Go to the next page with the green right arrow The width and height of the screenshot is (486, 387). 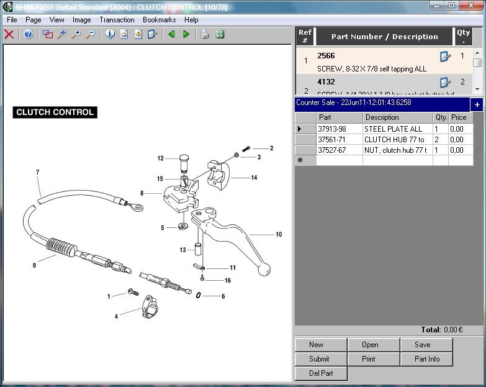tap(186, 34)
